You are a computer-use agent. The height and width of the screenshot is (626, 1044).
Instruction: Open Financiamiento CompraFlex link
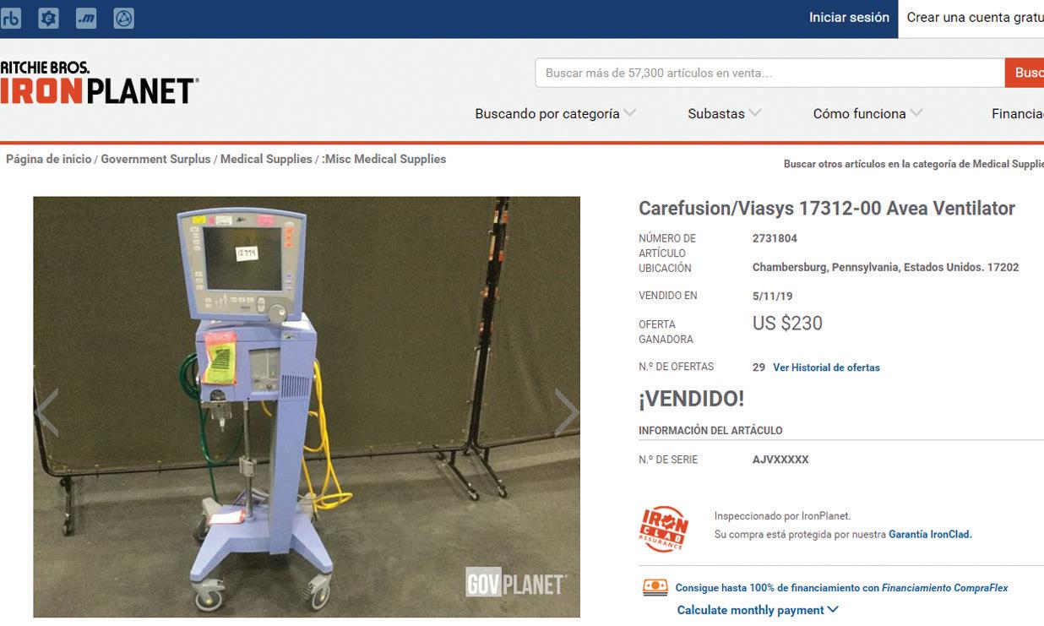click(944, 588)
